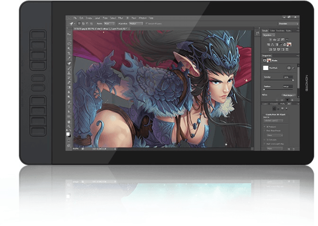Select the Rectangular Marquee tool

[69, 39]
